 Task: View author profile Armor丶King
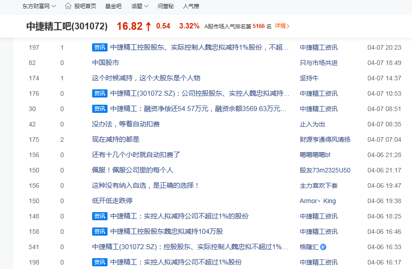(318, 201)
